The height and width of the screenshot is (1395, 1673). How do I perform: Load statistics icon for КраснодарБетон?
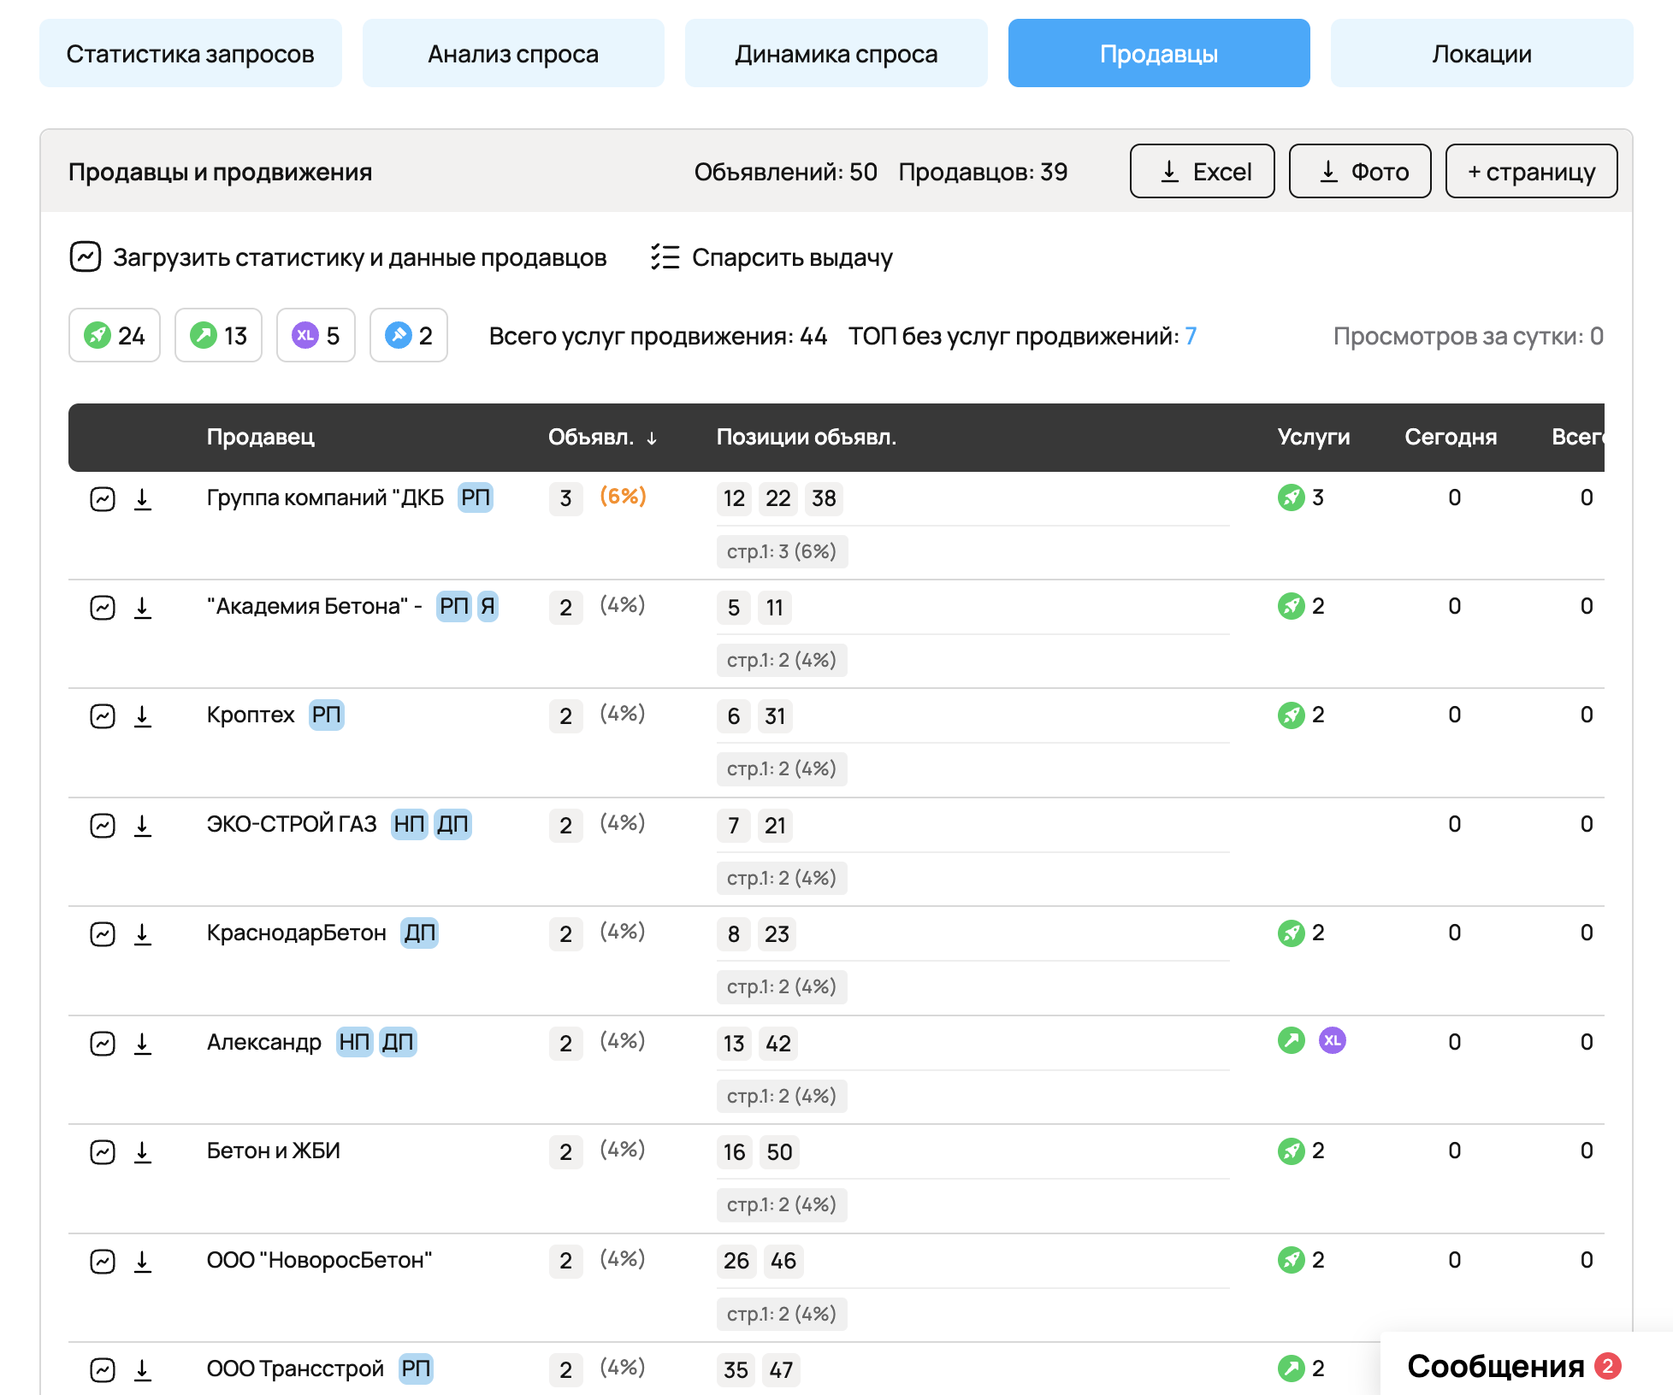coord(103,933)
